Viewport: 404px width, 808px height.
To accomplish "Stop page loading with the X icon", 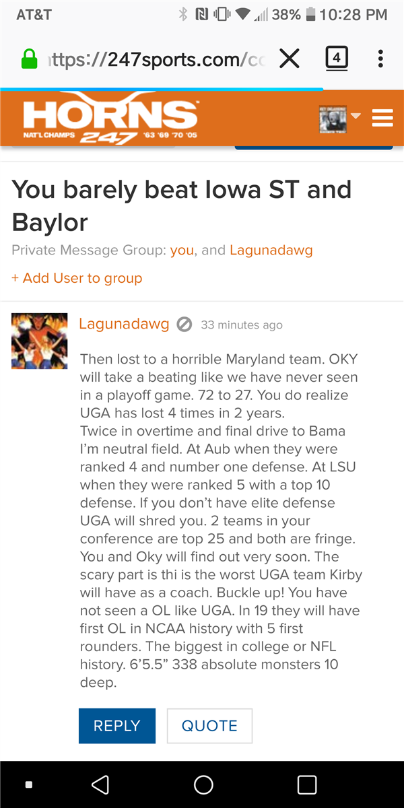I will (x=290, y=59).
